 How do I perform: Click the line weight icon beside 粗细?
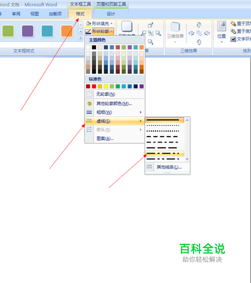click(x=89, y=113)
